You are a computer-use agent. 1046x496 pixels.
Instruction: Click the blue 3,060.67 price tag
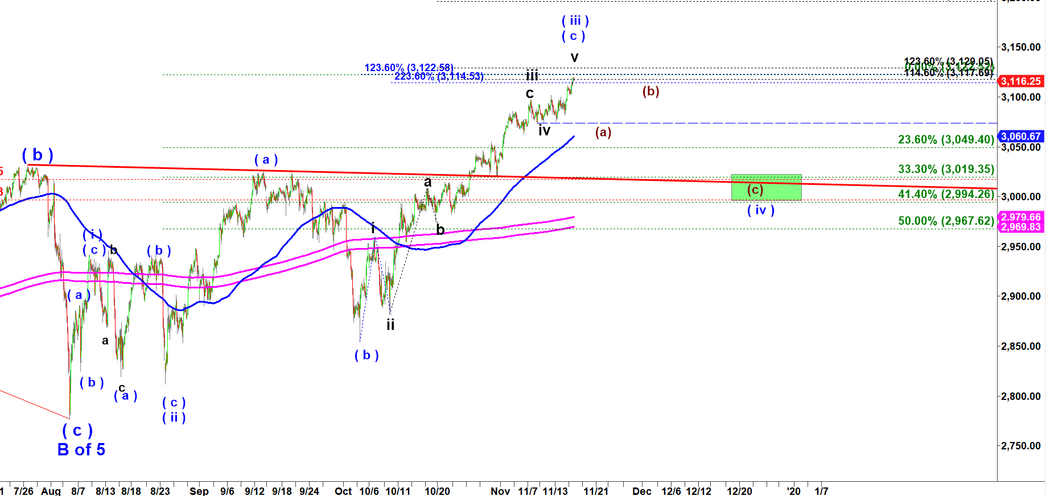coord(1021,137)
